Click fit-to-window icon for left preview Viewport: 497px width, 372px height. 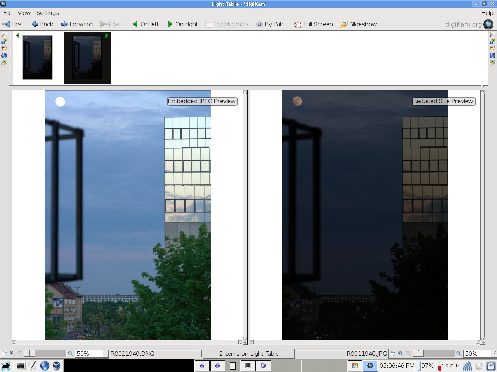(x=5, y=354)
